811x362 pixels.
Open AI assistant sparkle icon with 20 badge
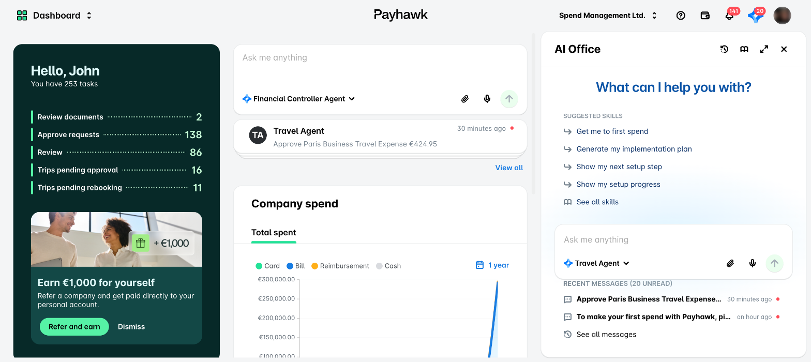click(755, 16)
